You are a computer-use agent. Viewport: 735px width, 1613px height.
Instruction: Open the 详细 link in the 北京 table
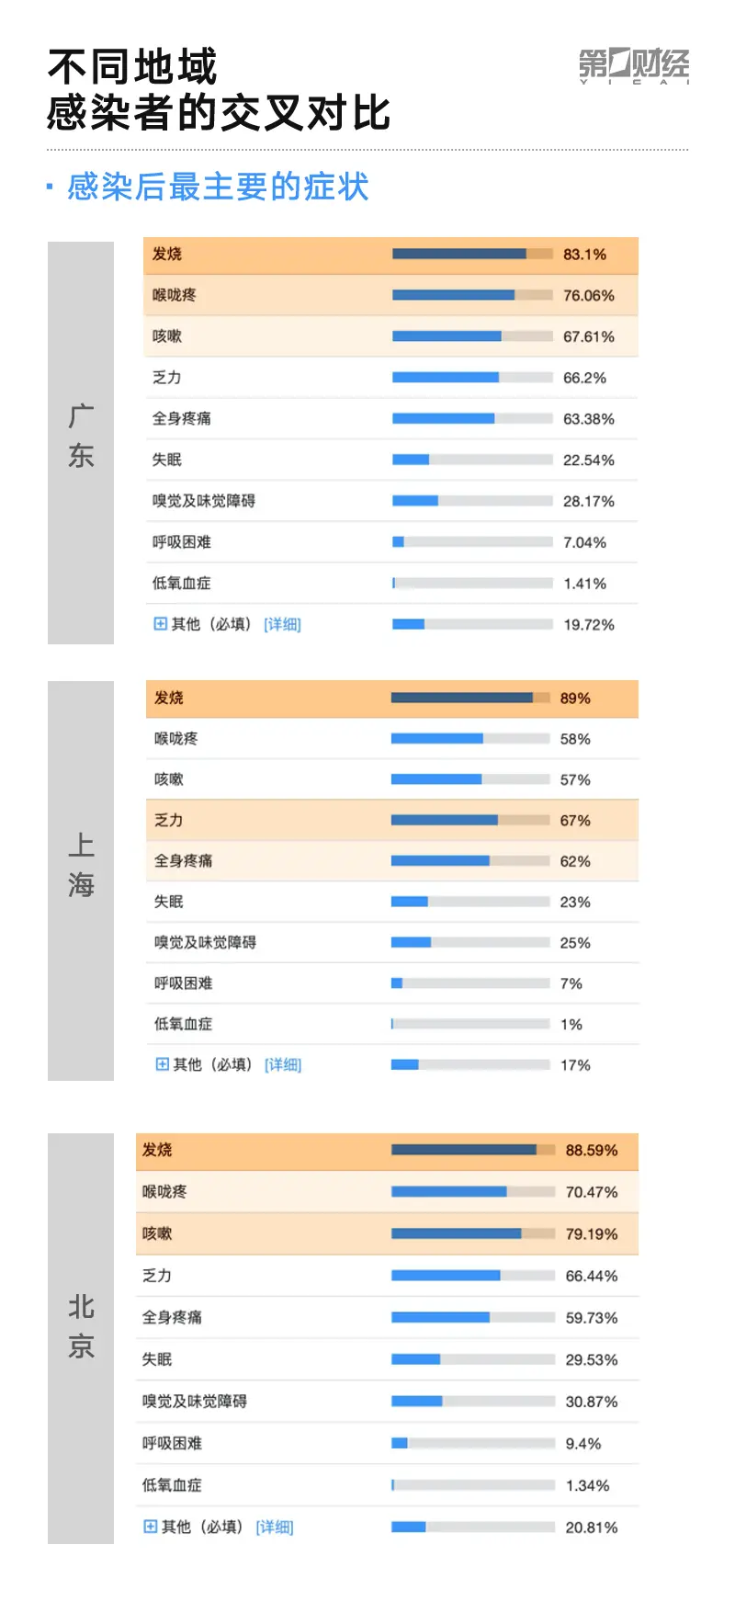(275, 1528)
